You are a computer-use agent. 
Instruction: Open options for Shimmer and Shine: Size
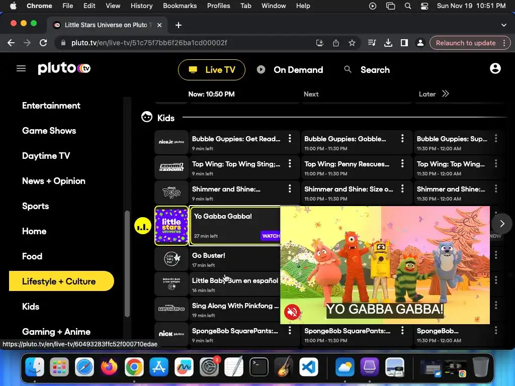point(402,188)
